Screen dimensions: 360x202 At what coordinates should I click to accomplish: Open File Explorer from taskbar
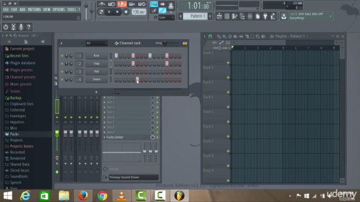tap(64, 196)
